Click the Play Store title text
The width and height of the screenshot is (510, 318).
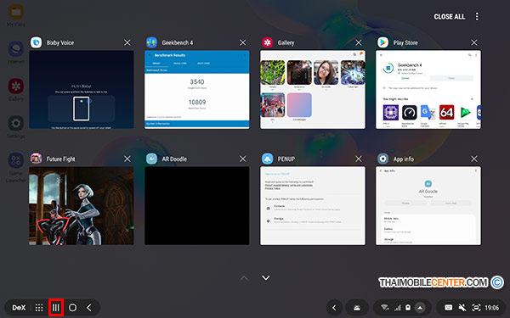[405, 42]
